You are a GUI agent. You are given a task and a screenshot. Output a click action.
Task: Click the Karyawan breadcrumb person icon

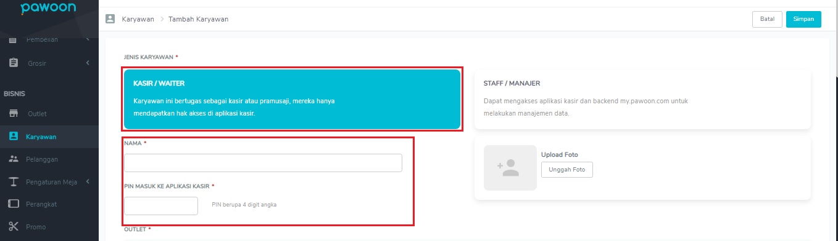(110, 19)
